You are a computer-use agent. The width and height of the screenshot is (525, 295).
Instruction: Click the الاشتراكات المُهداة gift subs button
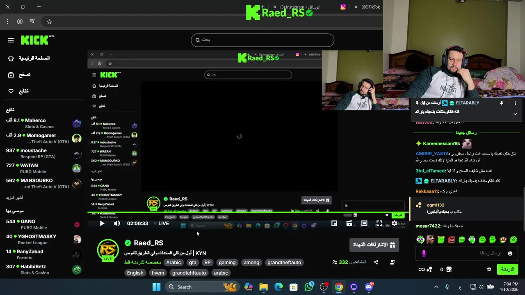pos(374,245)
